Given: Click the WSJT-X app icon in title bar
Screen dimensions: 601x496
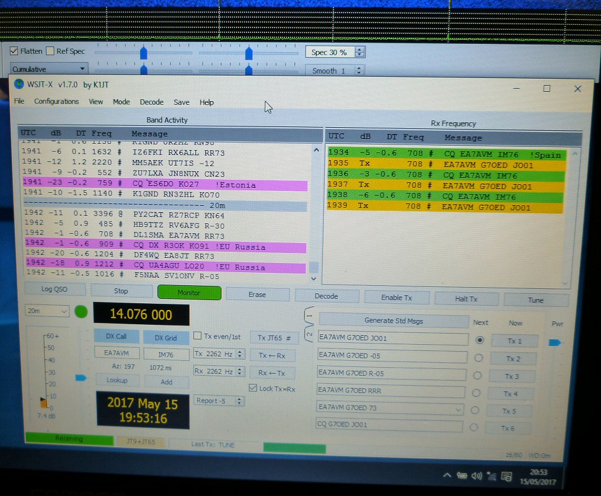Looking at the screenshot, I should tap(18, 84).
